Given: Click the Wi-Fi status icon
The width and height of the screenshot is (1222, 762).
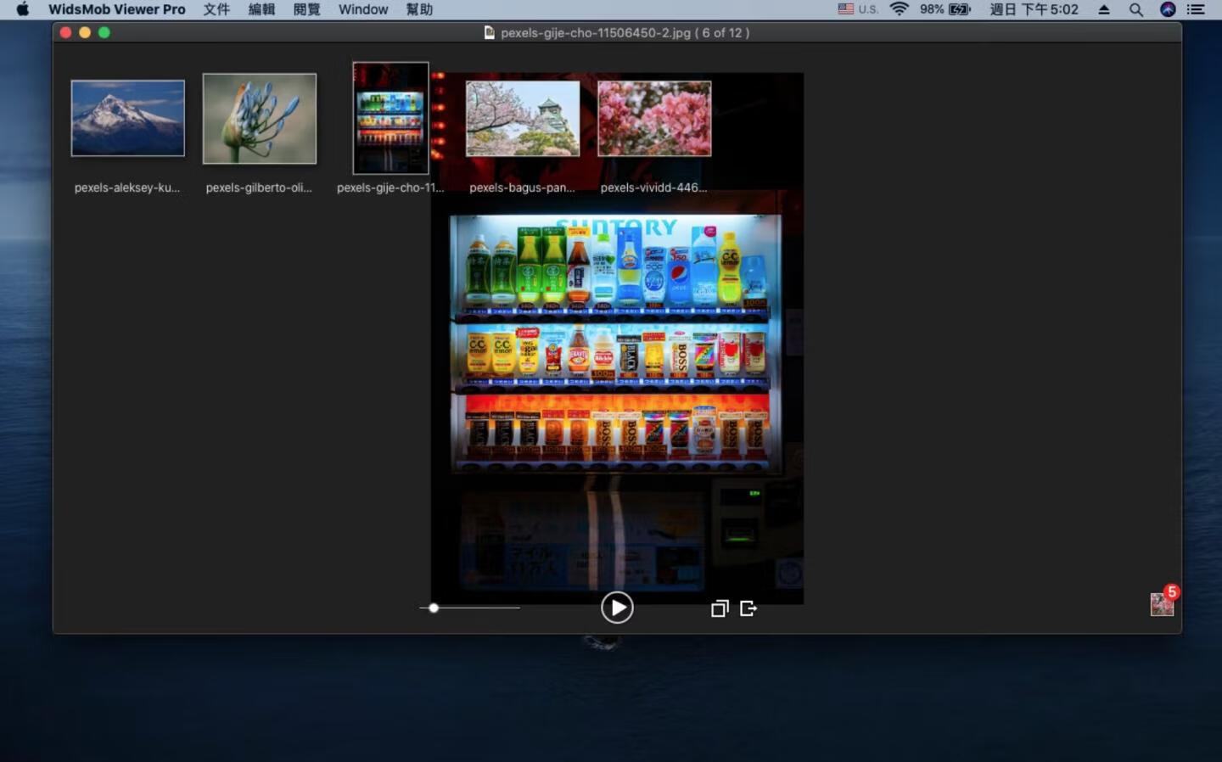Looking at the screenshot, I should click(899, 9).
